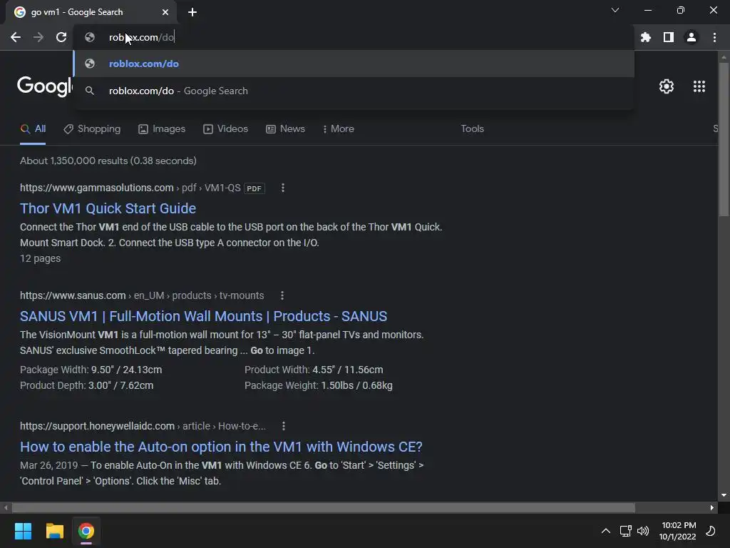Open a new browser tab
Image resolution: width=730 pixels, height=548 pixels.
[192, 12]
